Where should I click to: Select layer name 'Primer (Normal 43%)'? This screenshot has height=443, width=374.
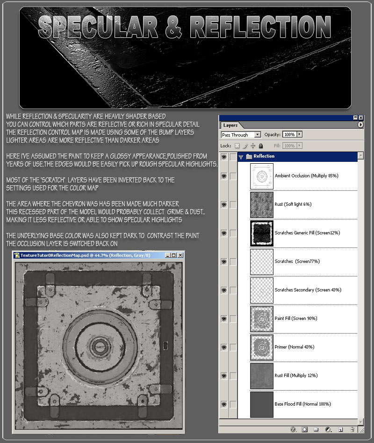tap(295, 347)
